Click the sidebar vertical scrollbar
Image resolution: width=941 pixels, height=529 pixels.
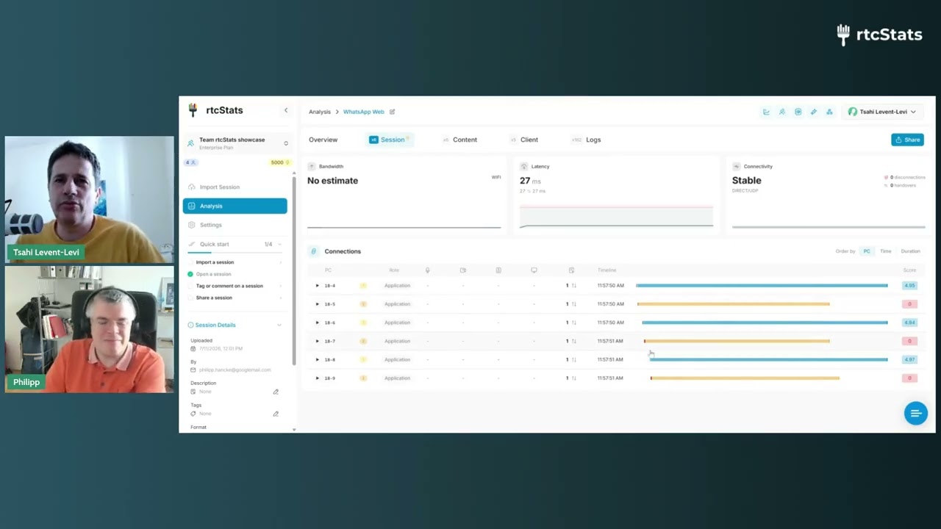point(294,270)
